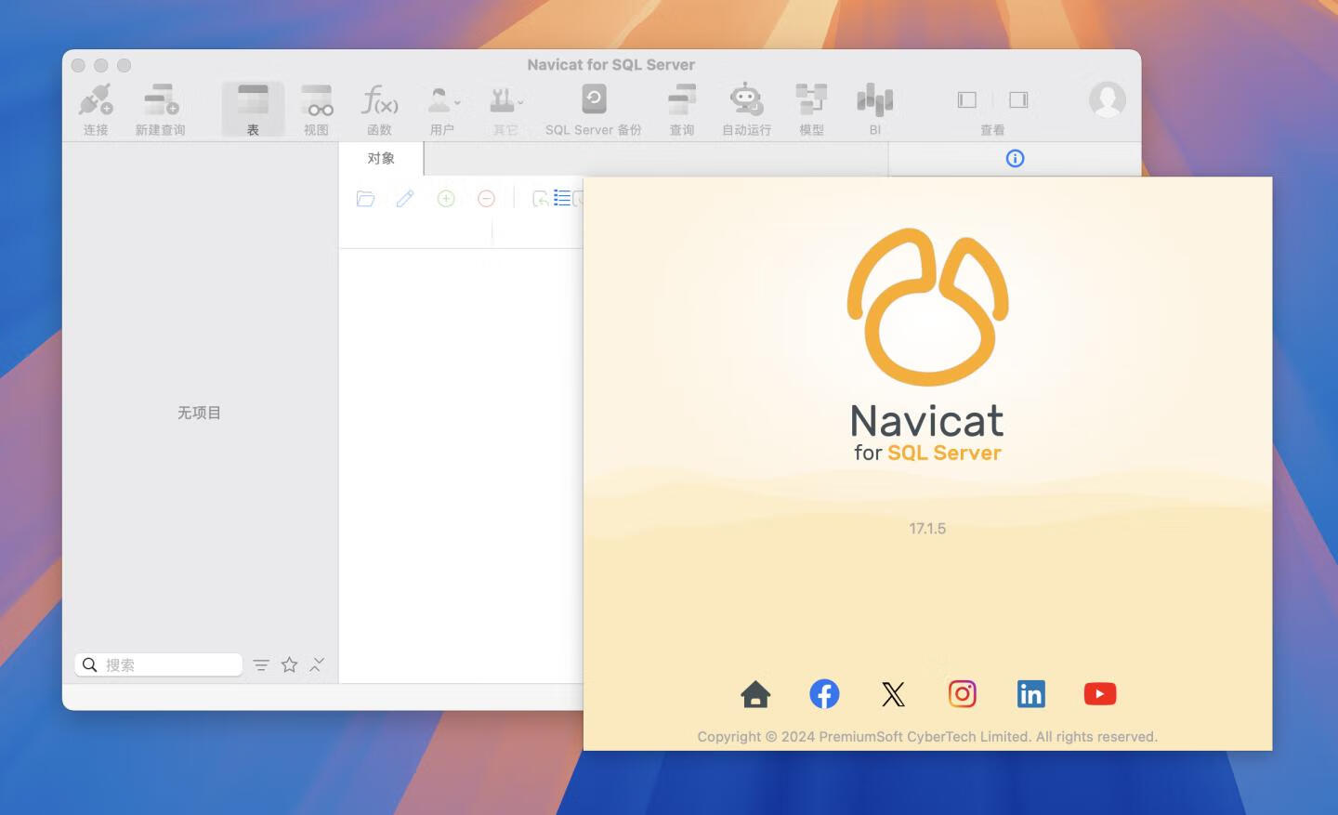Open Navicat homepage via house icon
Screen dimensions: 1338x815
point(755,694)
